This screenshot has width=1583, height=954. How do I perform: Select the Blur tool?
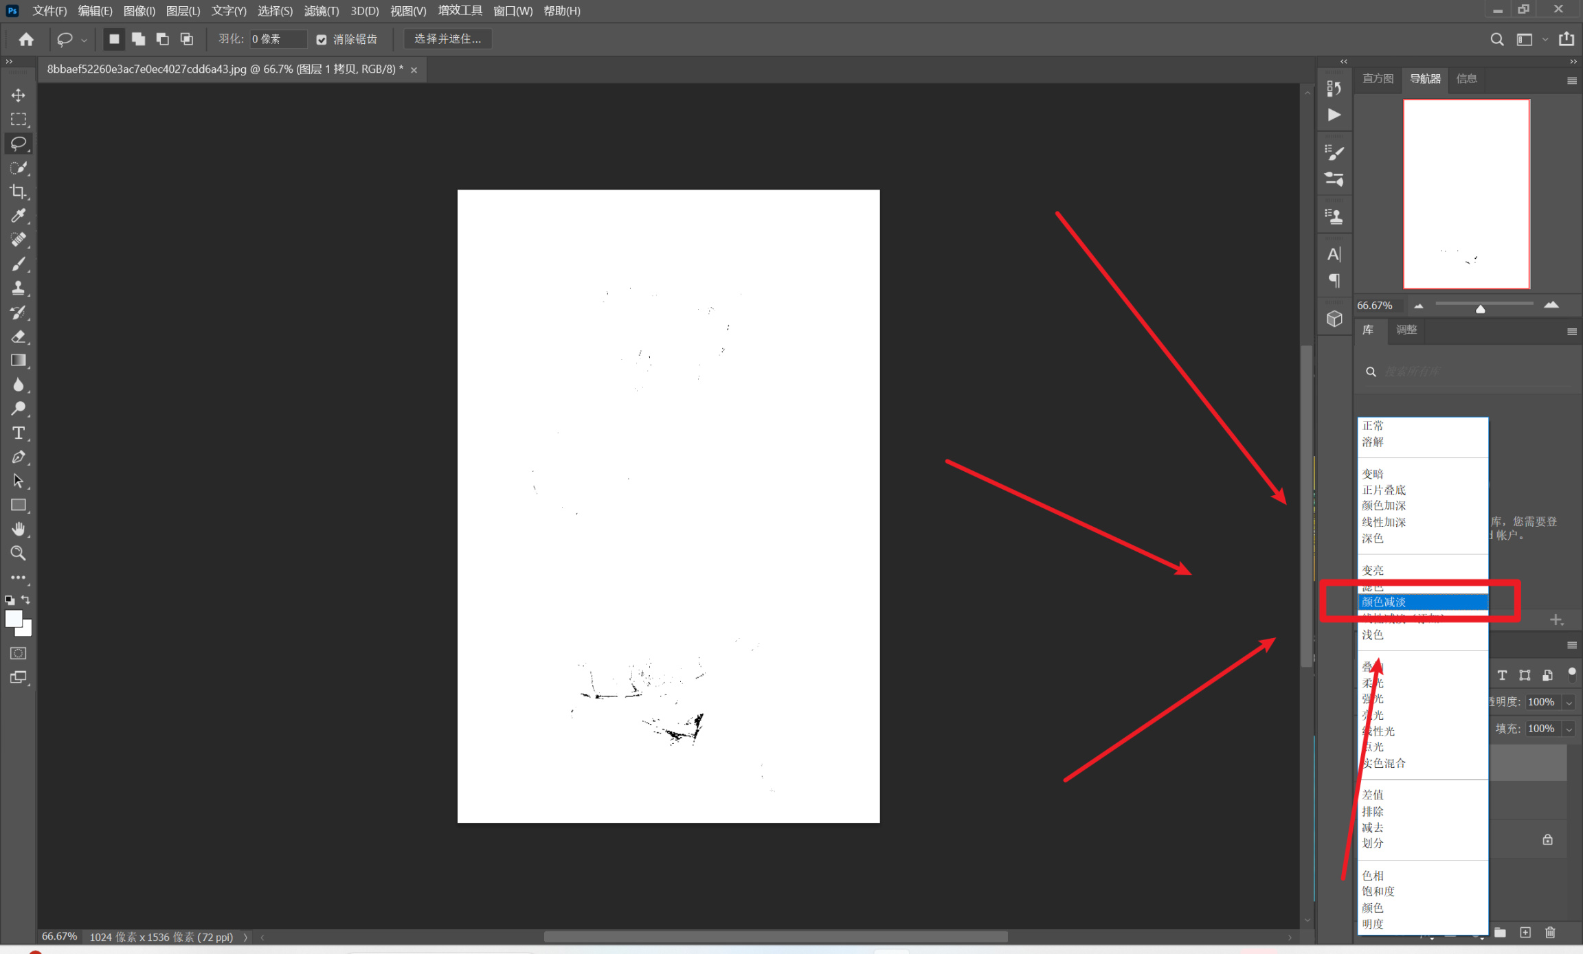coord(19,385)
